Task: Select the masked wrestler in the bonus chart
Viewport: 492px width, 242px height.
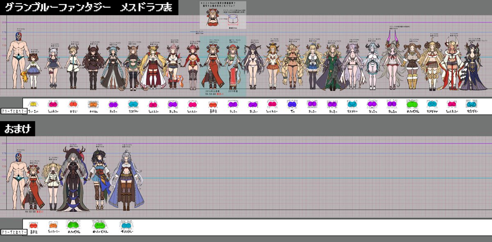Action: pos(17,181)
